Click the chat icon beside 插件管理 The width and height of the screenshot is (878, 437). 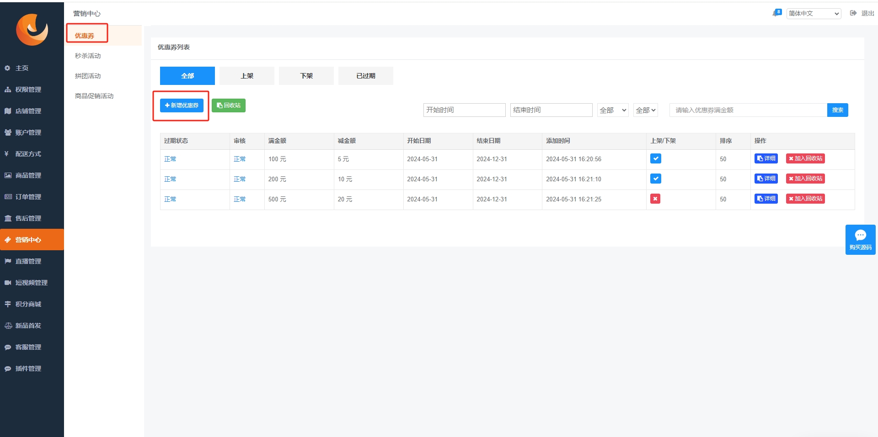coord(7,369)
